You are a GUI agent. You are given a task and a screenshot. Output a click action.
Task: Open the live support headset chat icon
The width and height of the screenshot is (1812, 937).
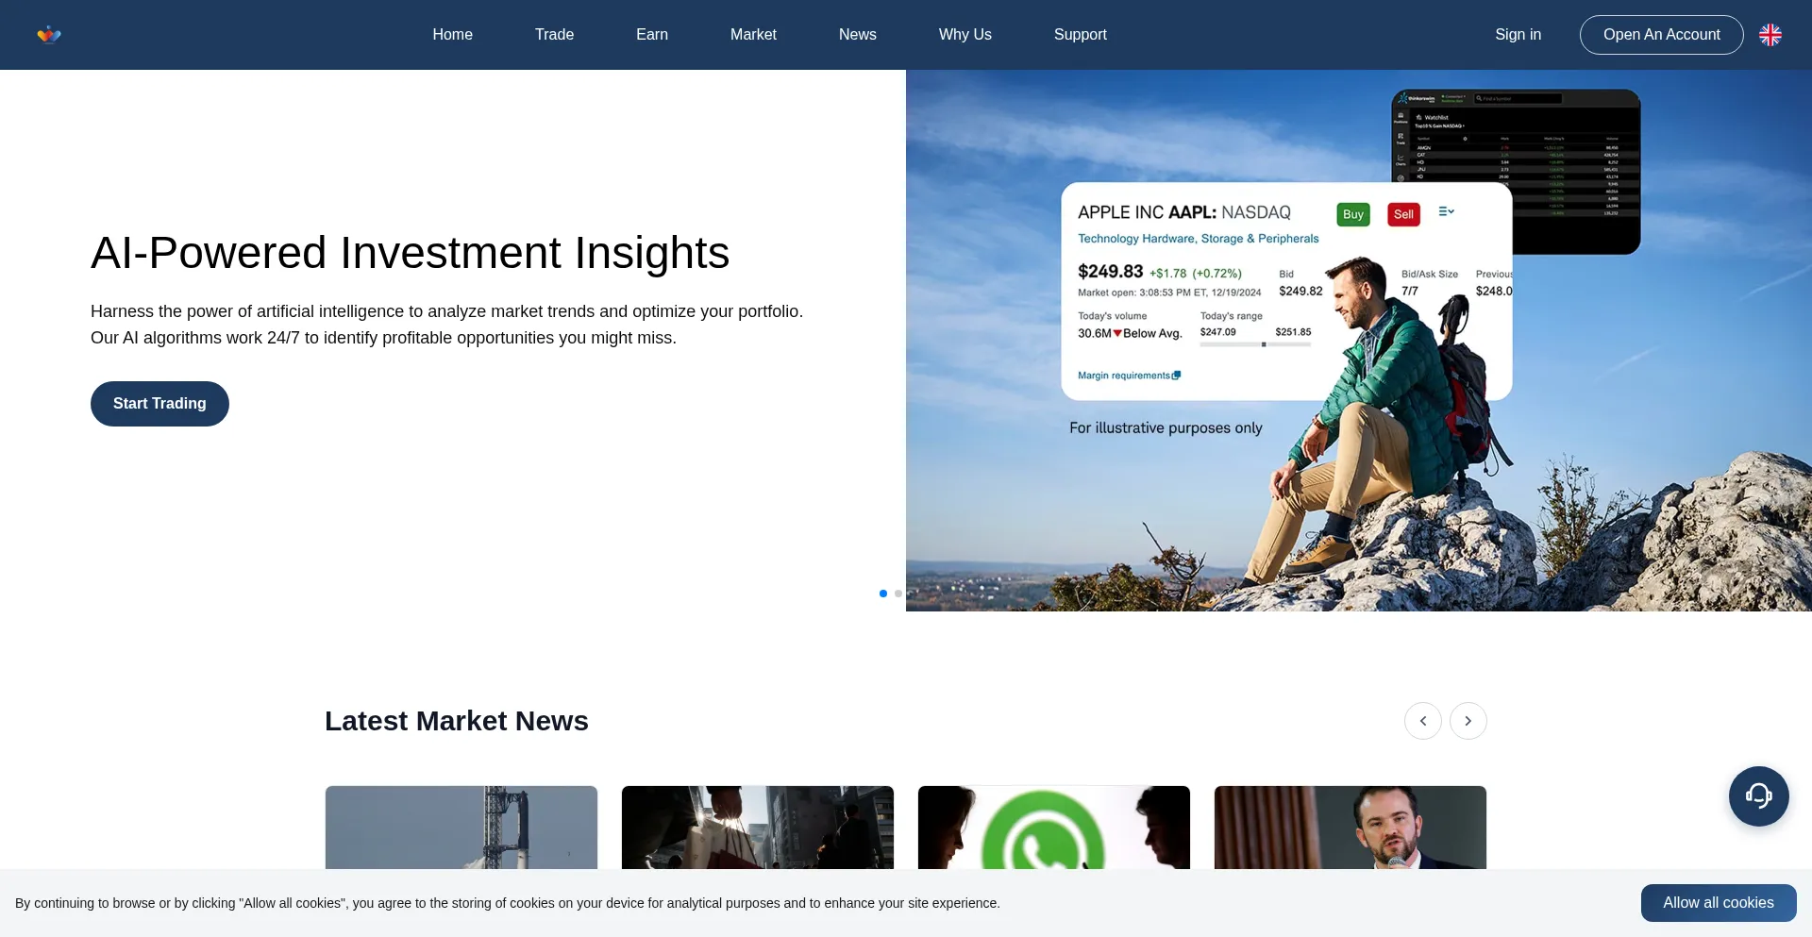coord(1759,796)
